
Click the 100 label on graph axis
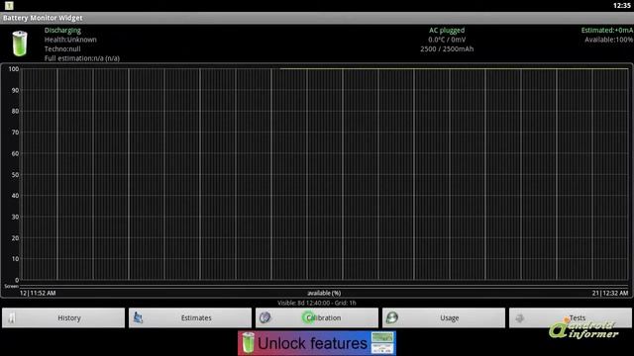[x=13, y=69]
